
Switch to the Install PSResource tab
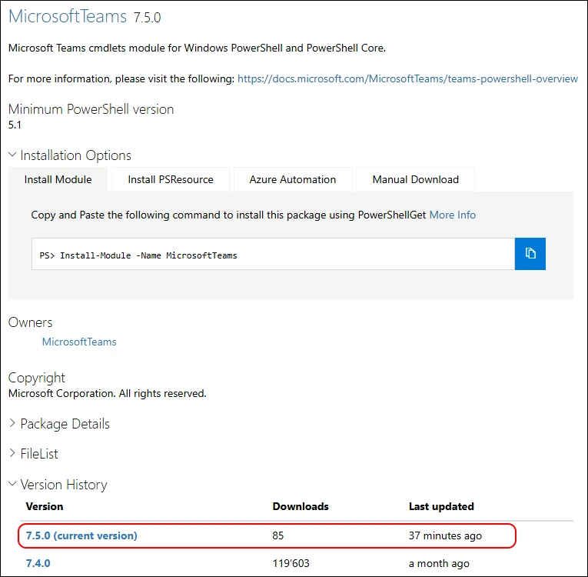coord(171,179)
